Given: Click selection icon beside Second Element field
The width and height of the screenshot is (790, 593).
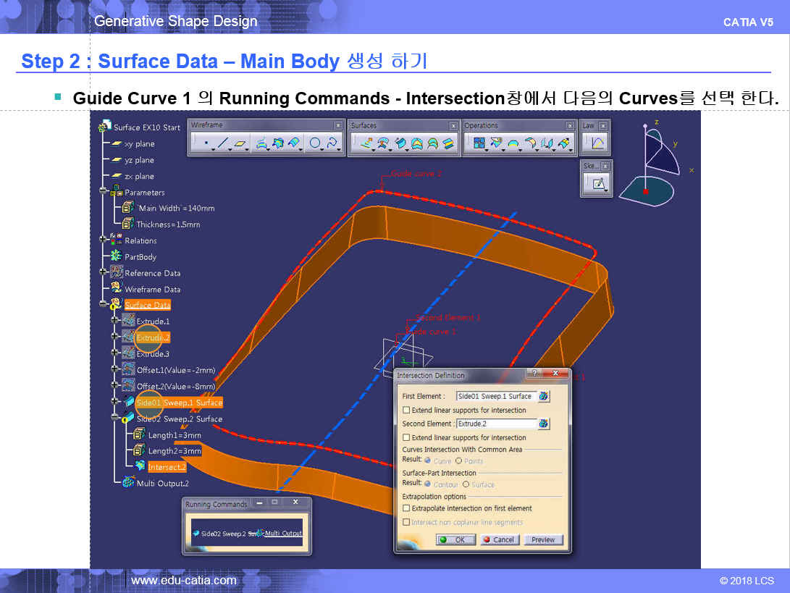Looking at the screenshot, I should tap(543, 424).
